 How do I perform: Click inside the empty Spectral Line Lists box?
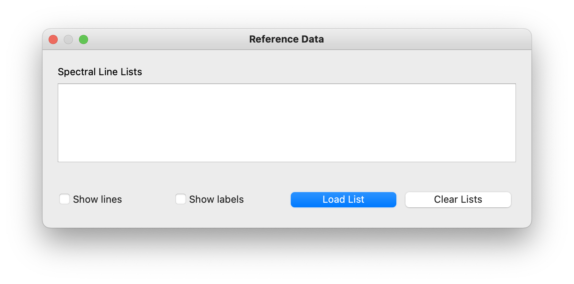(x=287, y=123)
